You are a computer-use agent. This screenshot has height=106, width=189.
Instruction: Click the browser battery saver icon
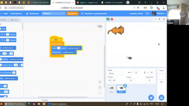pos(145,8)
